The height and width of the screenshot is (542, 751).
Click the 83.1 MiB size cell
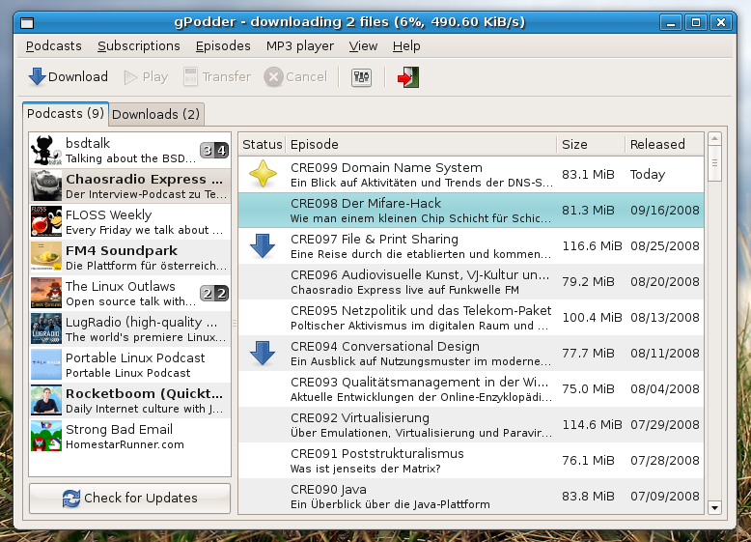tap(588, 175)
